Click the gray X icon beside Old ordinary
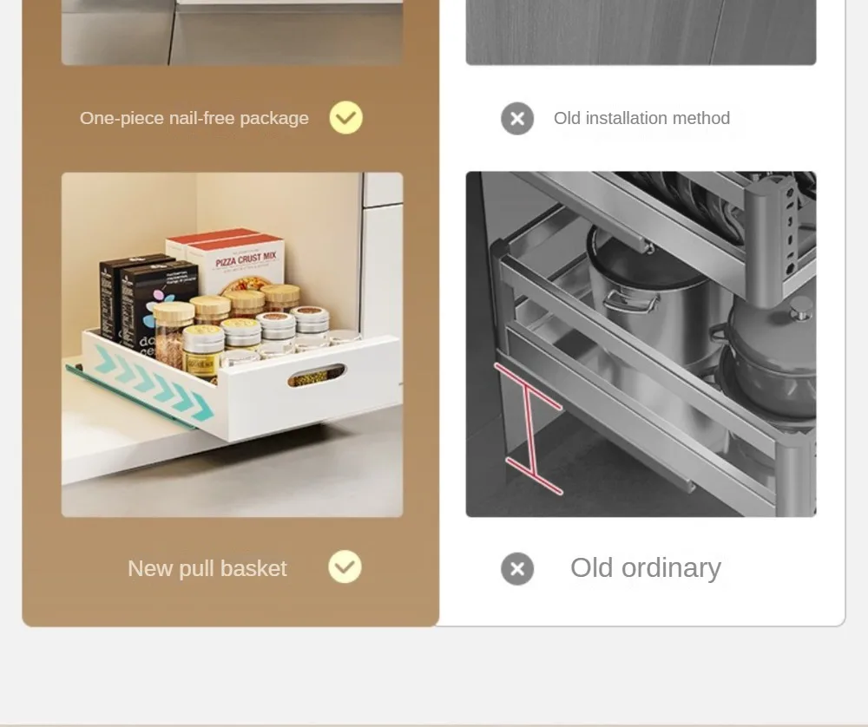 (517, 569)
